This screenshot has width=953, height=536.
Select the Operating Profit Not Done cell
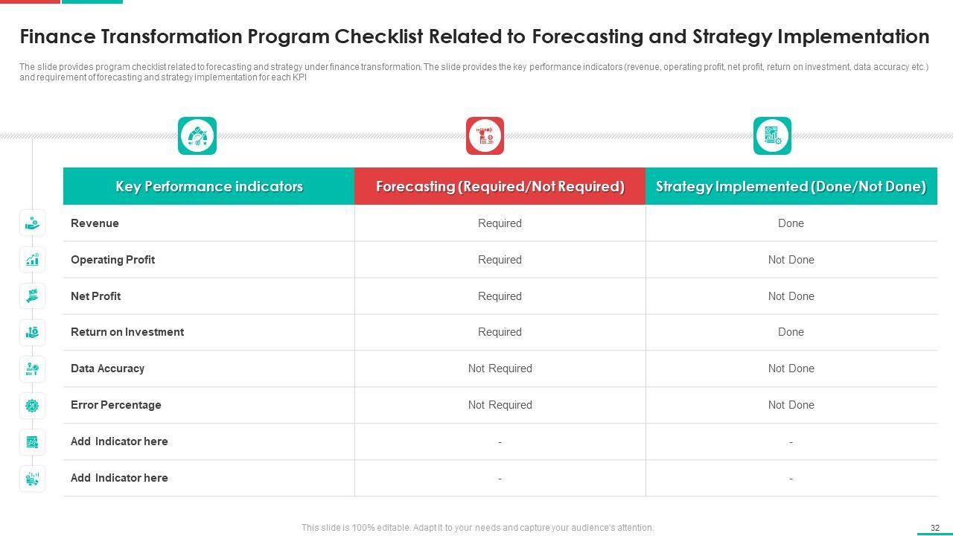click(791, 260)
